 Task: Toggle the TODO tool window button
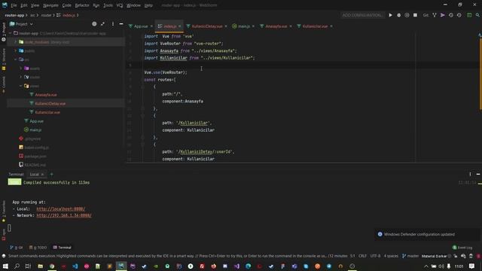pyautogui.click(x=38, y=248)
